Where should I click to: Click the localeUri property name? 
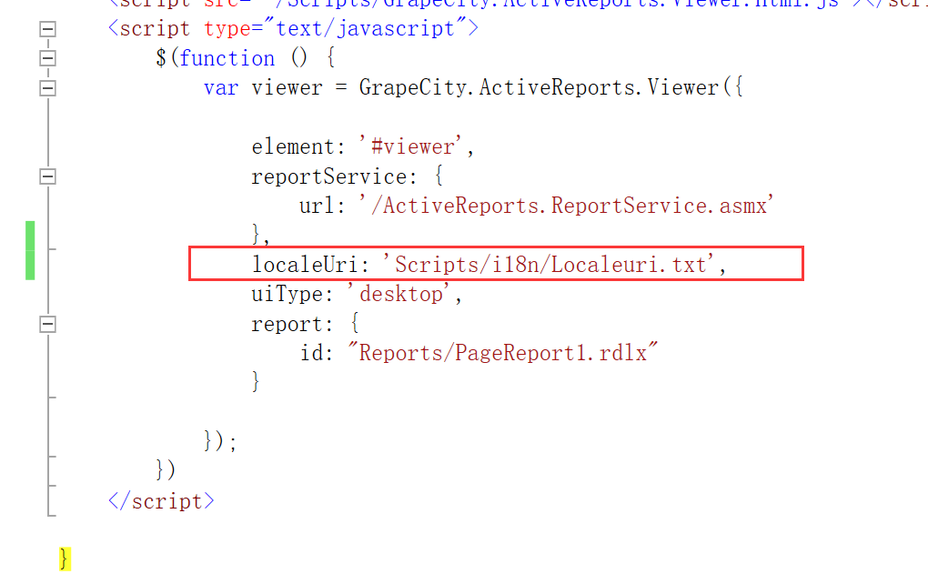tap(304, 265)
